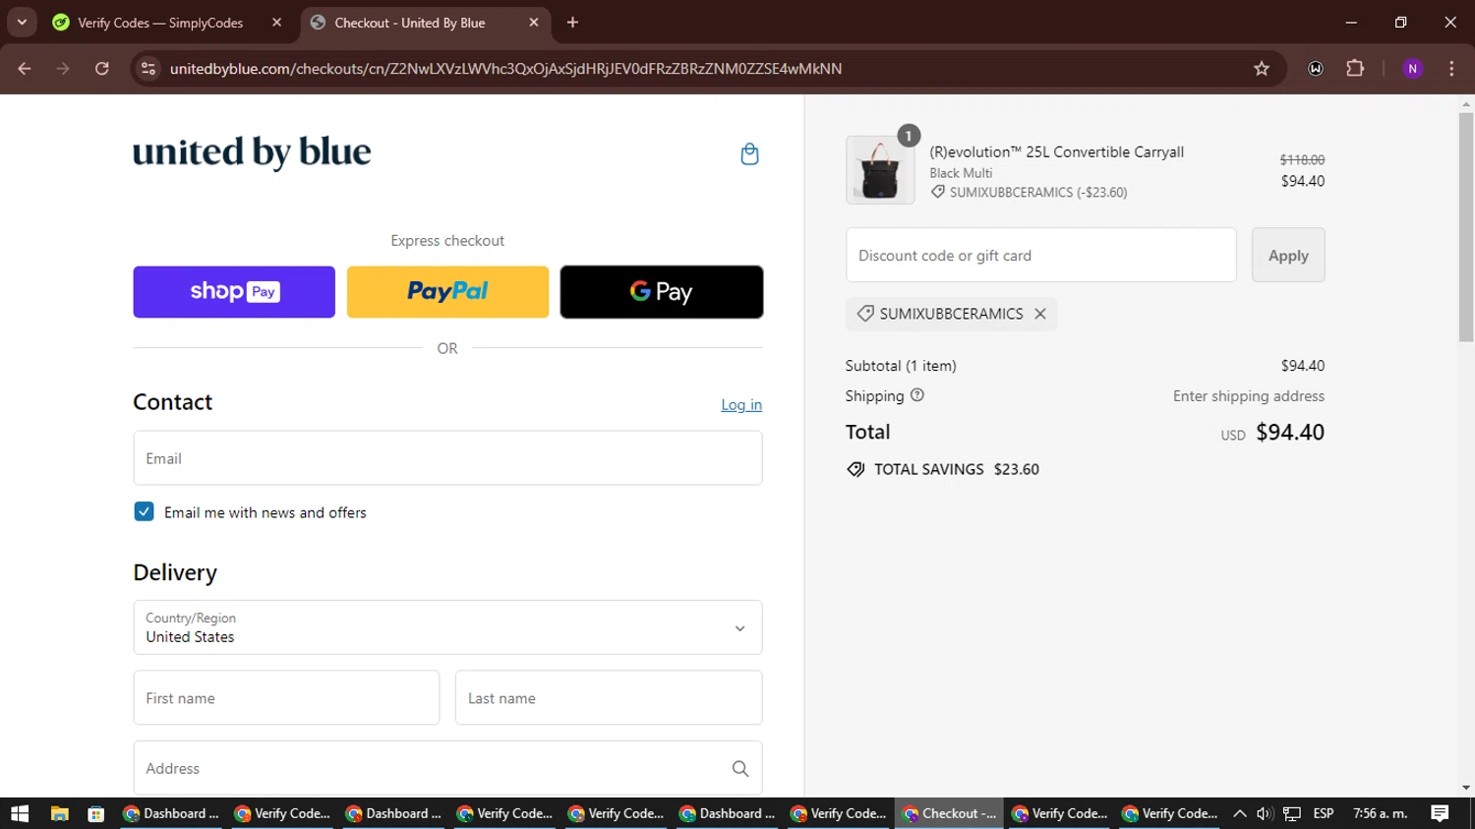Switch to the Verify Codes — SimplyCodes tab
1475x829 pixels.
(160, 23)
